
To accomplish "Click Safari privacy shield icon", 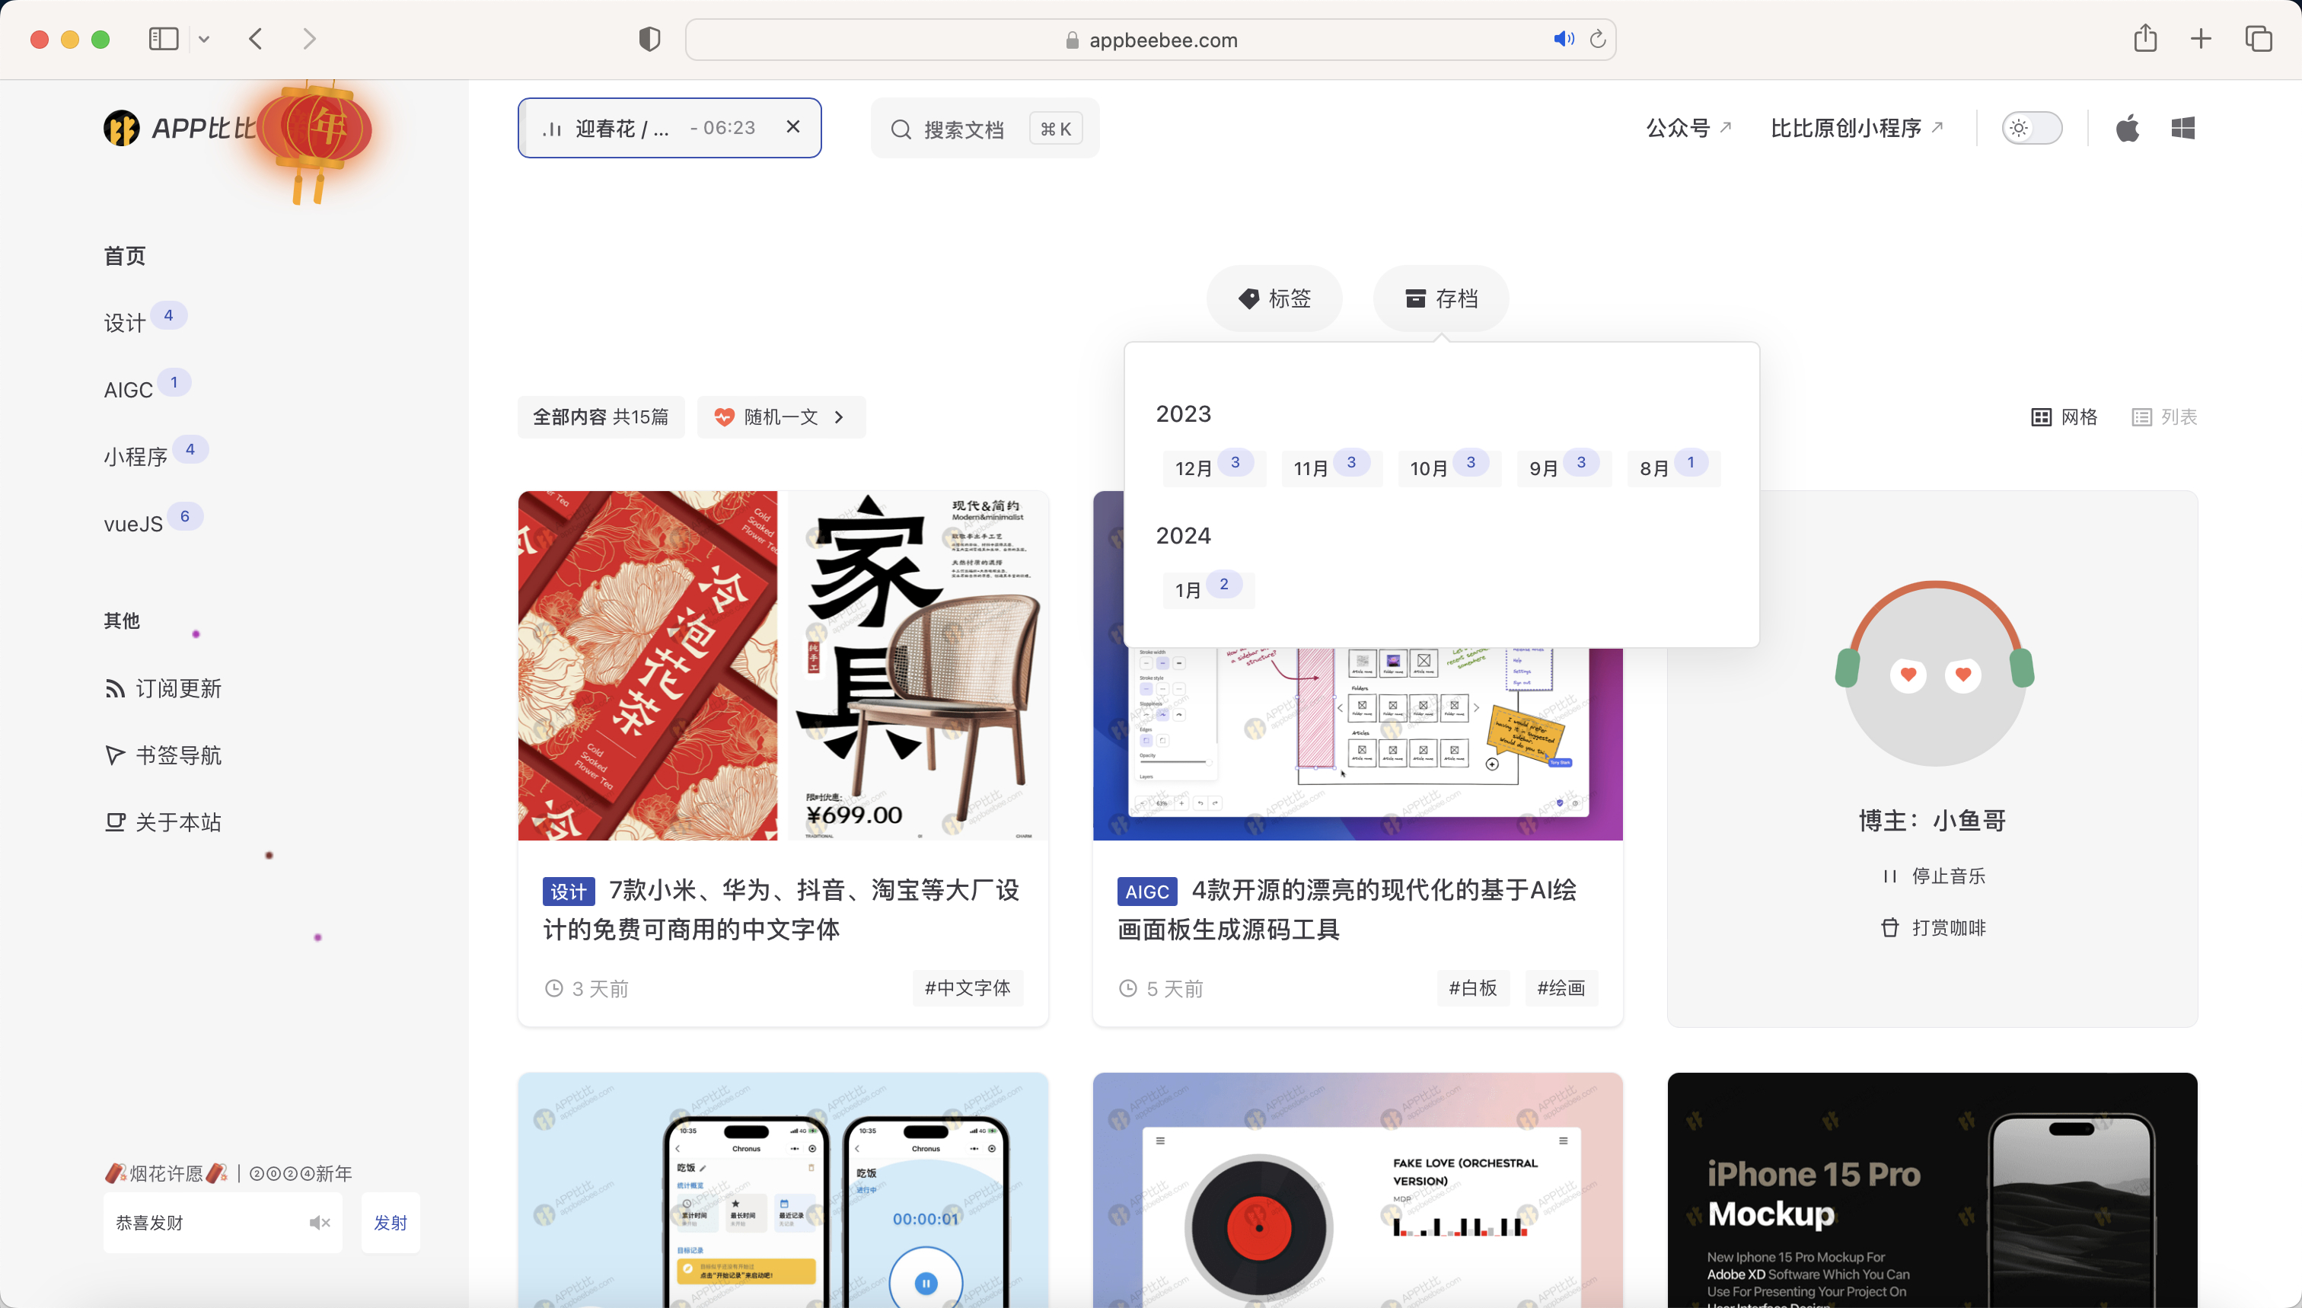I will (x=649, y=40).
